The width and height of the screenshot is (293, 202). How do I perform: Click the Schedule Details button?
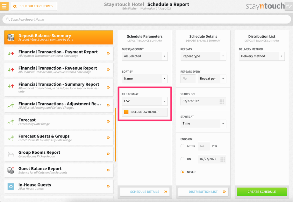[x=145, y=192]
